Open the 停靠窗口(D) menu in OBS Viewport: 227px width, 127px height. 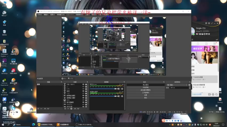coord(61,15)
